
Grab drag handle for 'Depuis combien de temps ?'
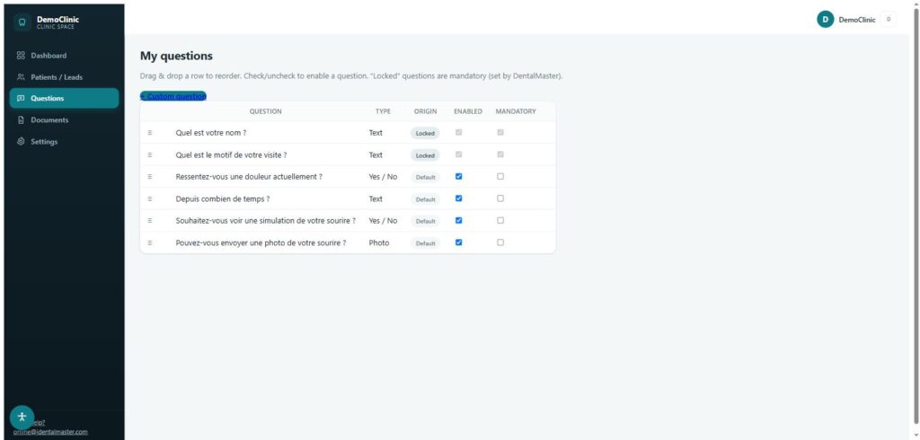(x=150, y=198)
